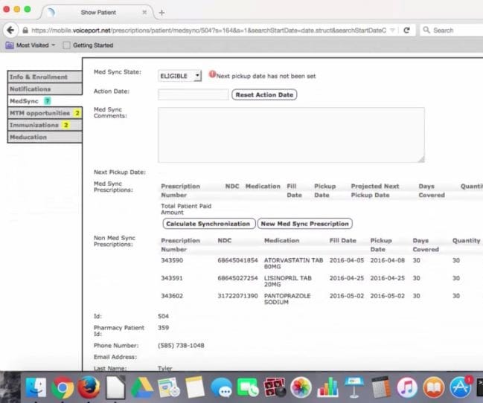Viewport: 483px width, 403px height.
Task: Click the Reset Action Date button
Action: click(x=264, y=95)
